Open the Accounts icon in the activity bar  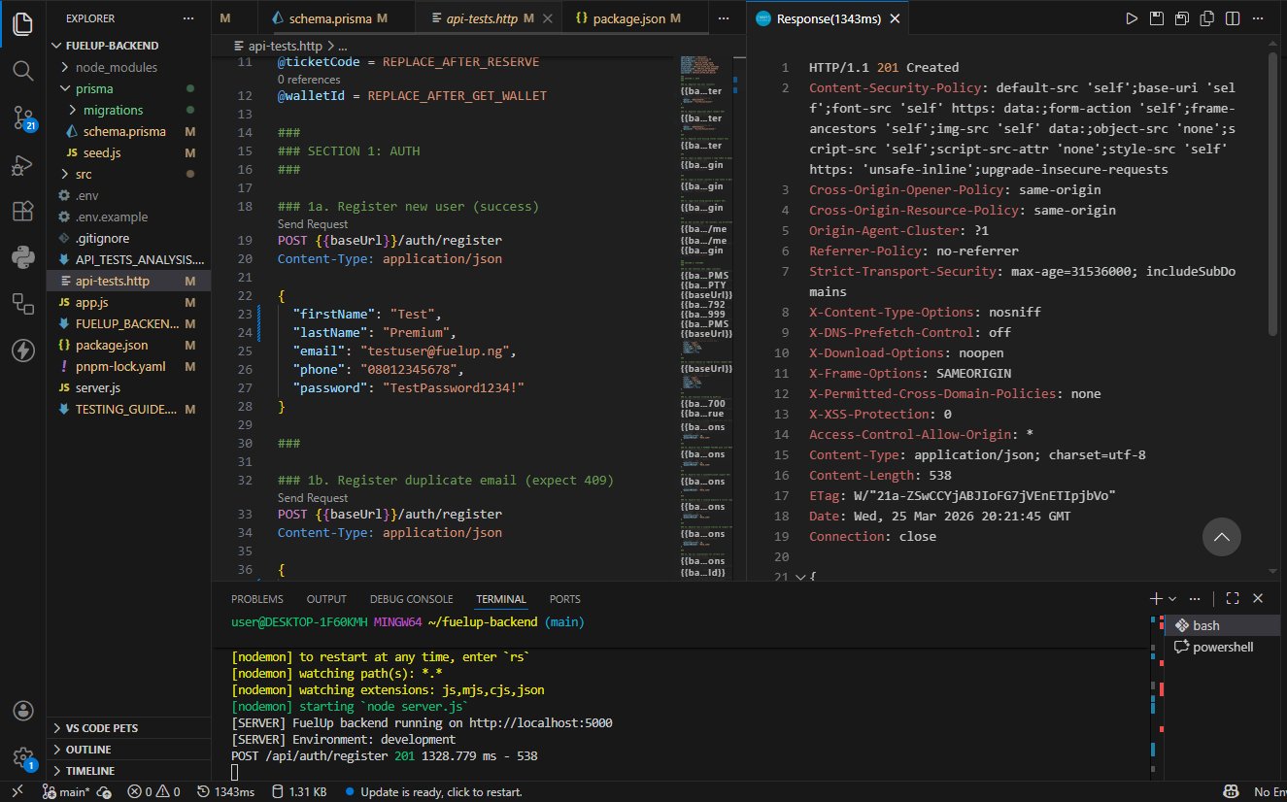[21, 711]
